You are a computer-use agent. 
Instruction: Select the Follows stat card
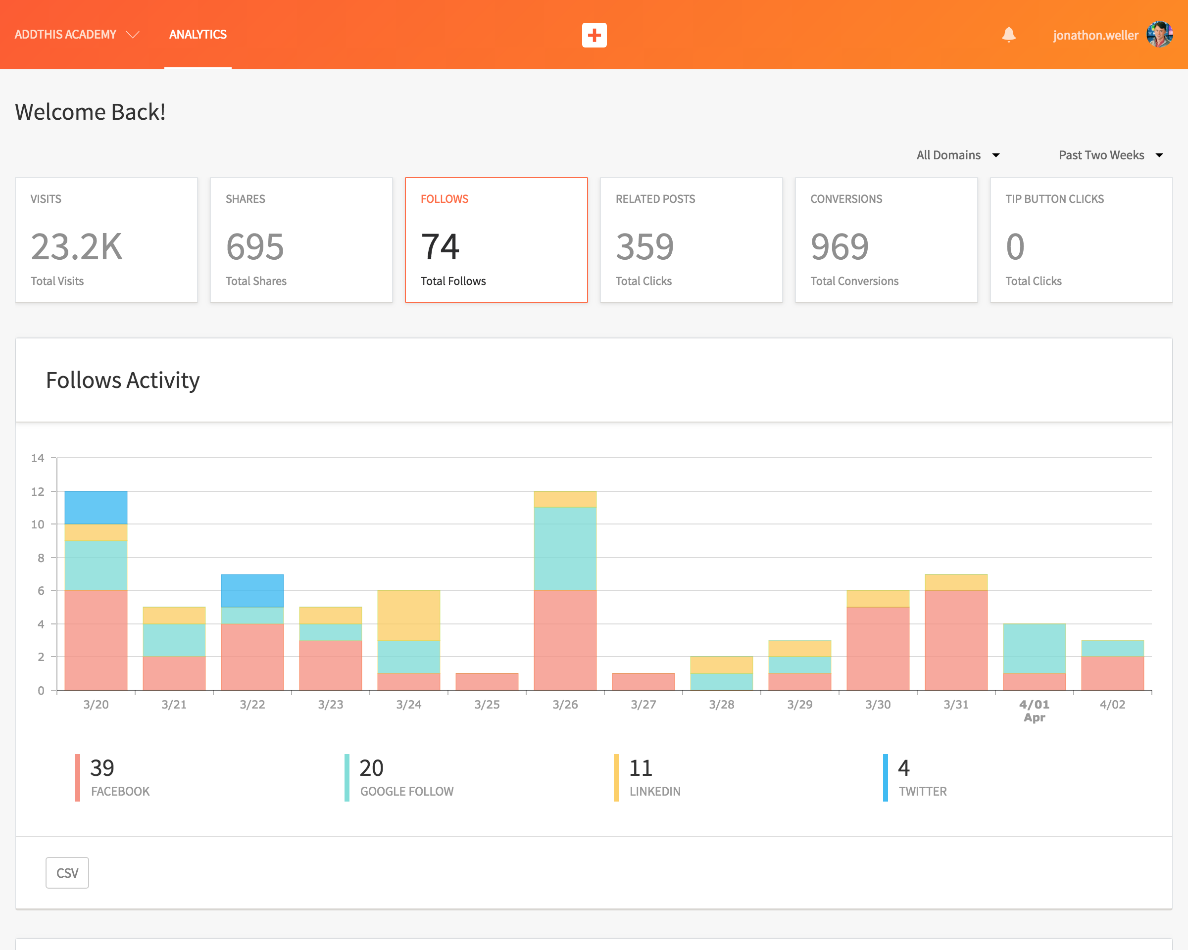[496, 240]
